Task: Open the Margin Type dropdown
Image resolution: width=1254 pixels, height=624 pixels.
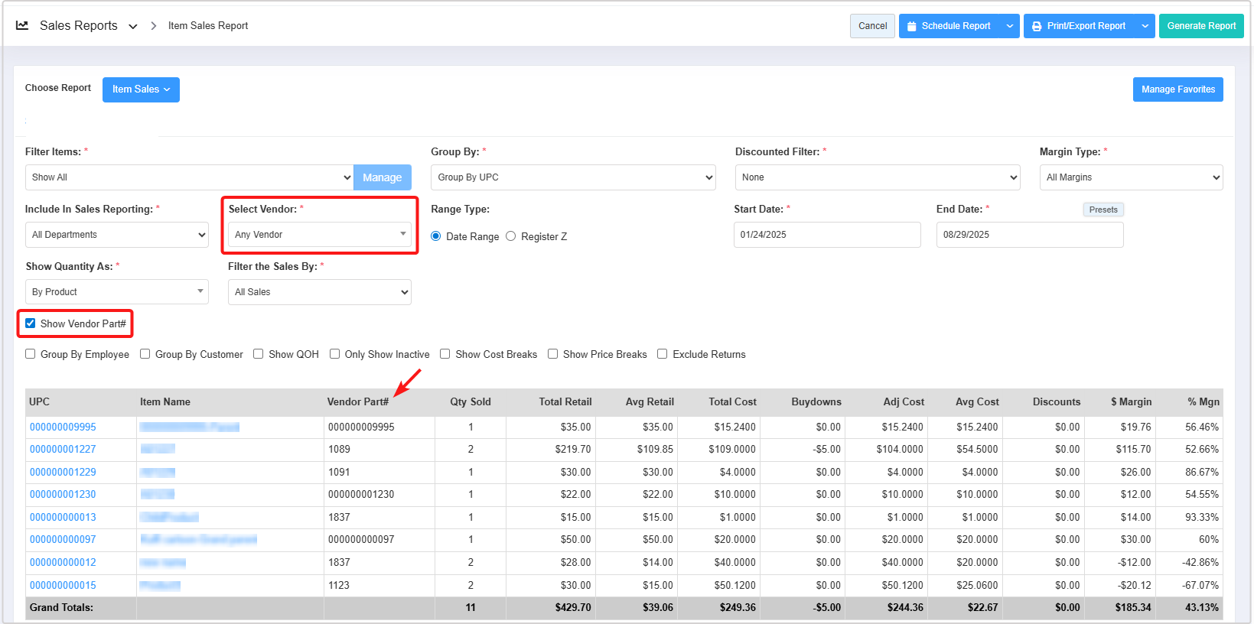Action: [1130, 177]
